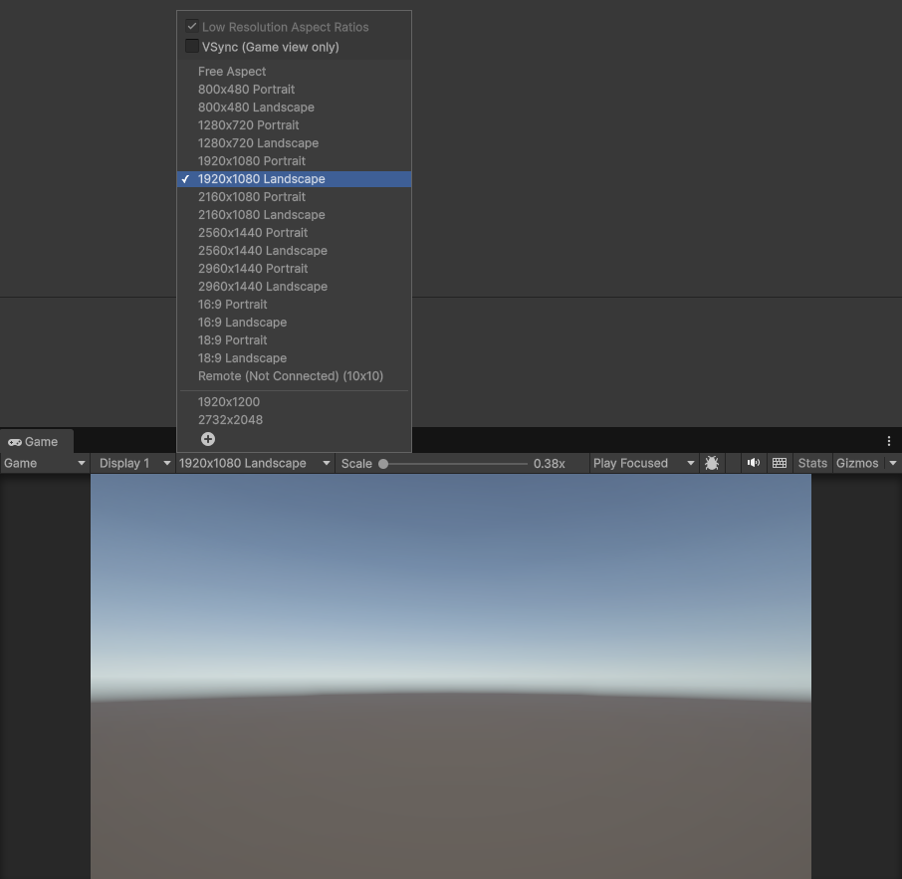The height and width of the screenshot is (879, 902).
Task: Choose 2560x1440 Landscape resolution
Action: point(262,251)
